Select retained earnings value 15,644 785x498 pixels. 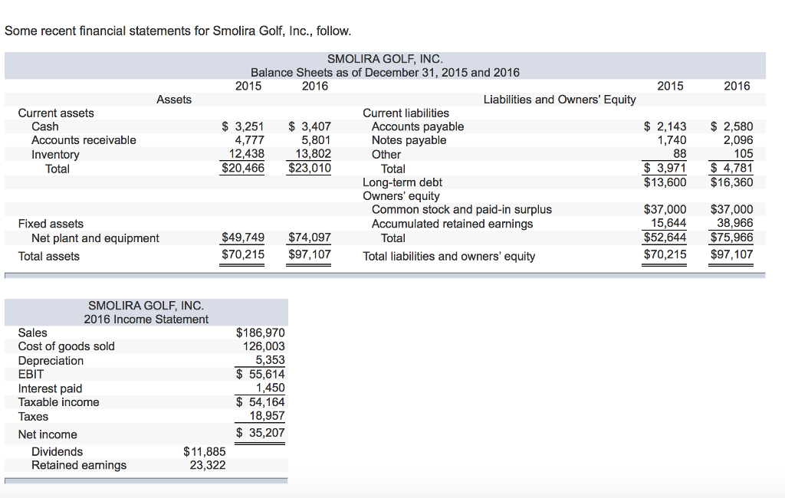668,223
